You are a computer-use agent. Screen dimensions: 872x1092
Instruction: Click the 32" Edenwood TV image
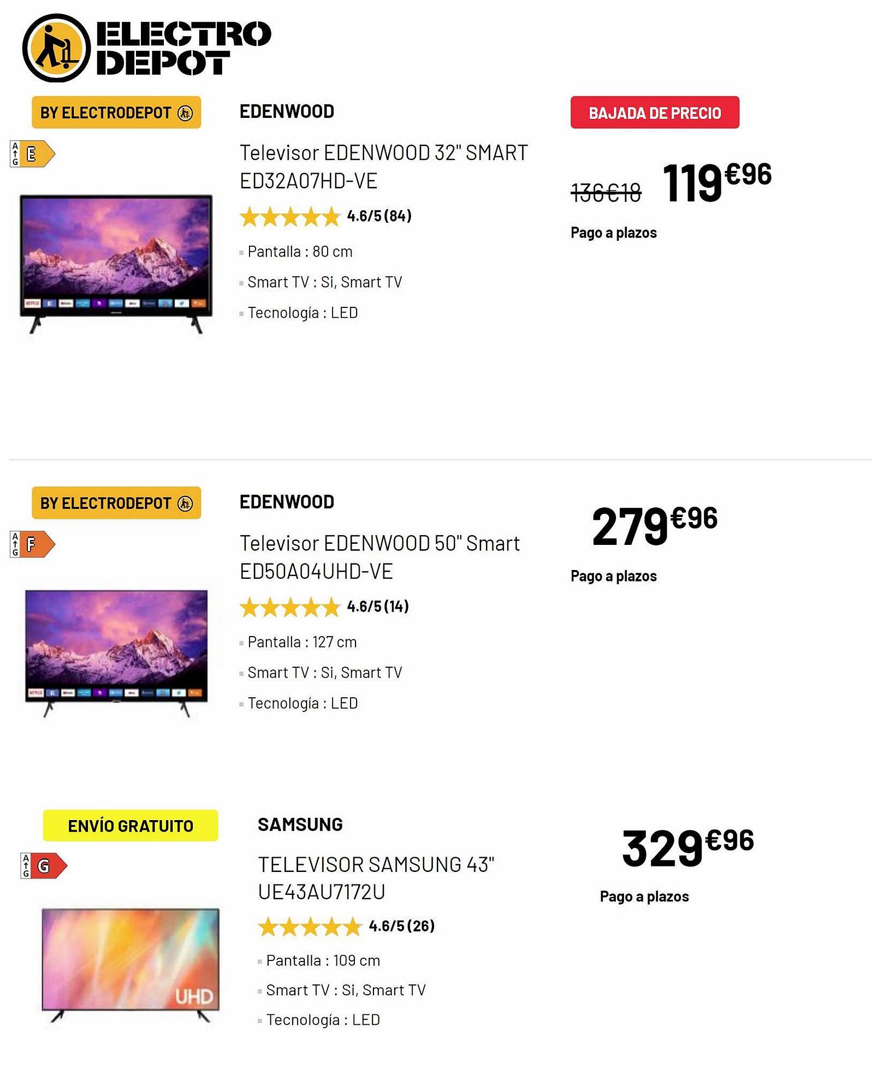116,264
